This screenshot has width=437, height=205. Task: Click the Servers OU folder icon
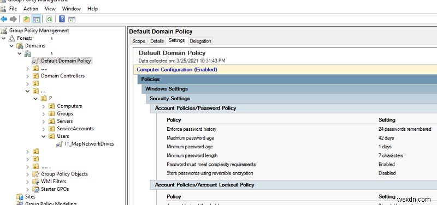coord(51,121)
